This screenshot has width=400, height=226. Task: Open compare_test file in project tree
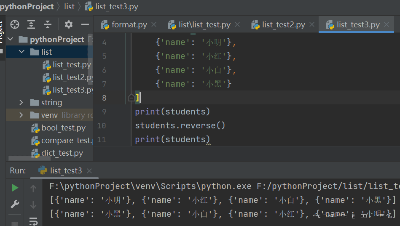coord(62,141)
